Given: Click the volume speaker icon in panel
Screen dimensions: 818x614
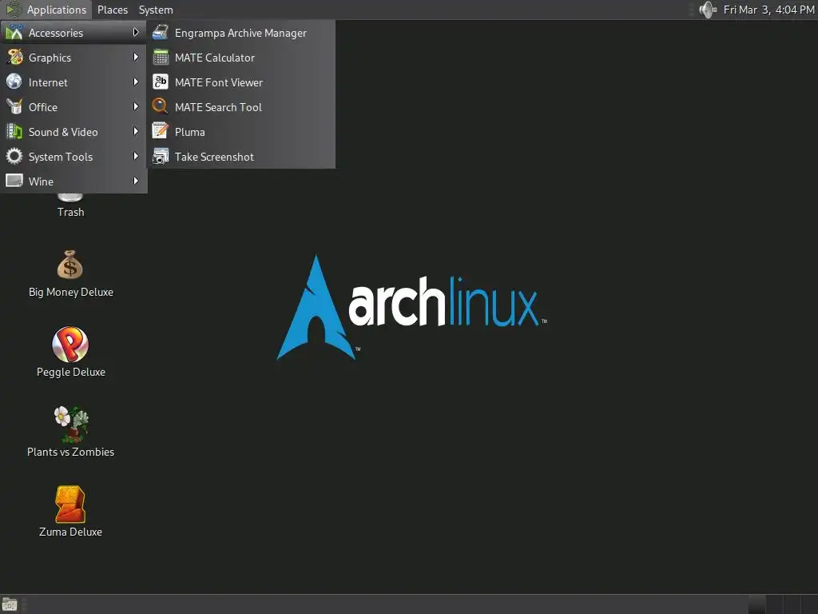Looking at the screenshot, I should click(708, 10).
